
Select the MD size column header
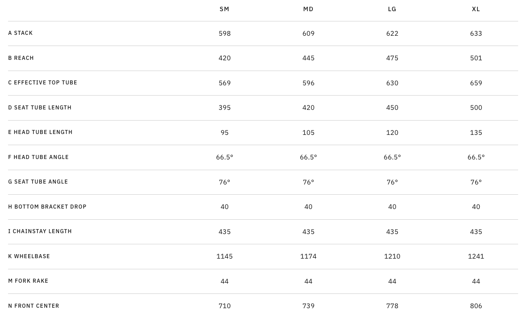(308, 9)
